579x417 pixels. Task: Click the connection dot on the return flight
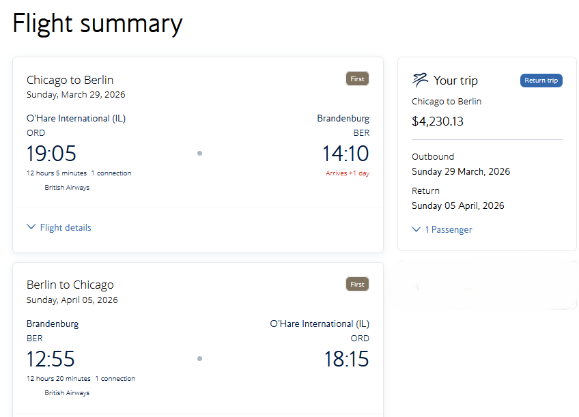point(199,358)
